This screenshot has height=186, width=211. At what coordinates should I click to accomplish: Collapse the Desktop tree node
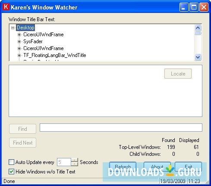pyautogui.click(x=13, y=28)
